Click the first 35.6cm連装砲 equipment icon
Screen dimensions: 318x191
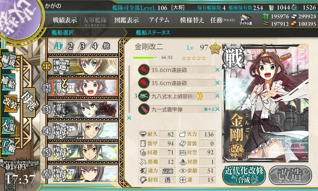click(x=144, y=70)
